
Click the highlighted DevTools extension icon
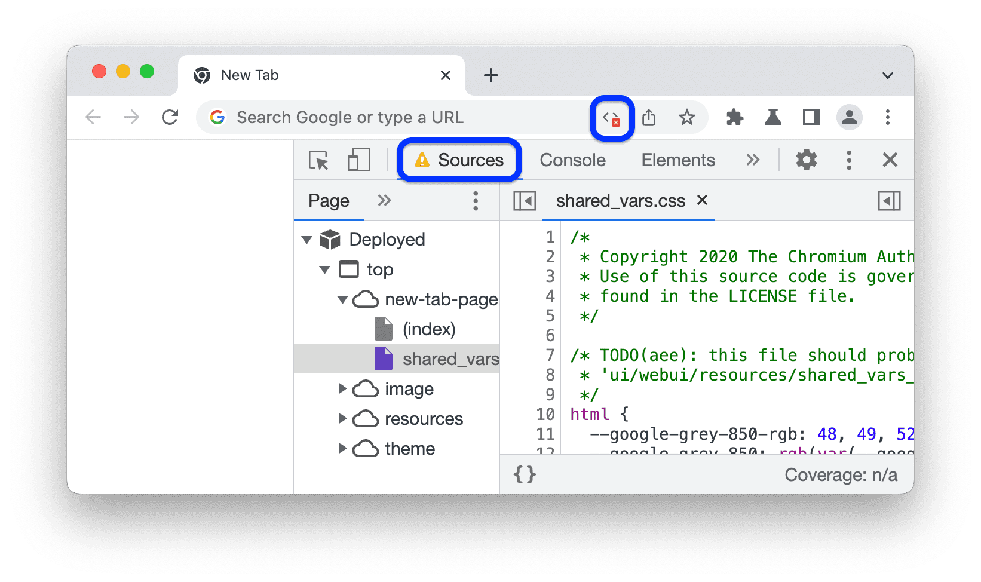611,118
